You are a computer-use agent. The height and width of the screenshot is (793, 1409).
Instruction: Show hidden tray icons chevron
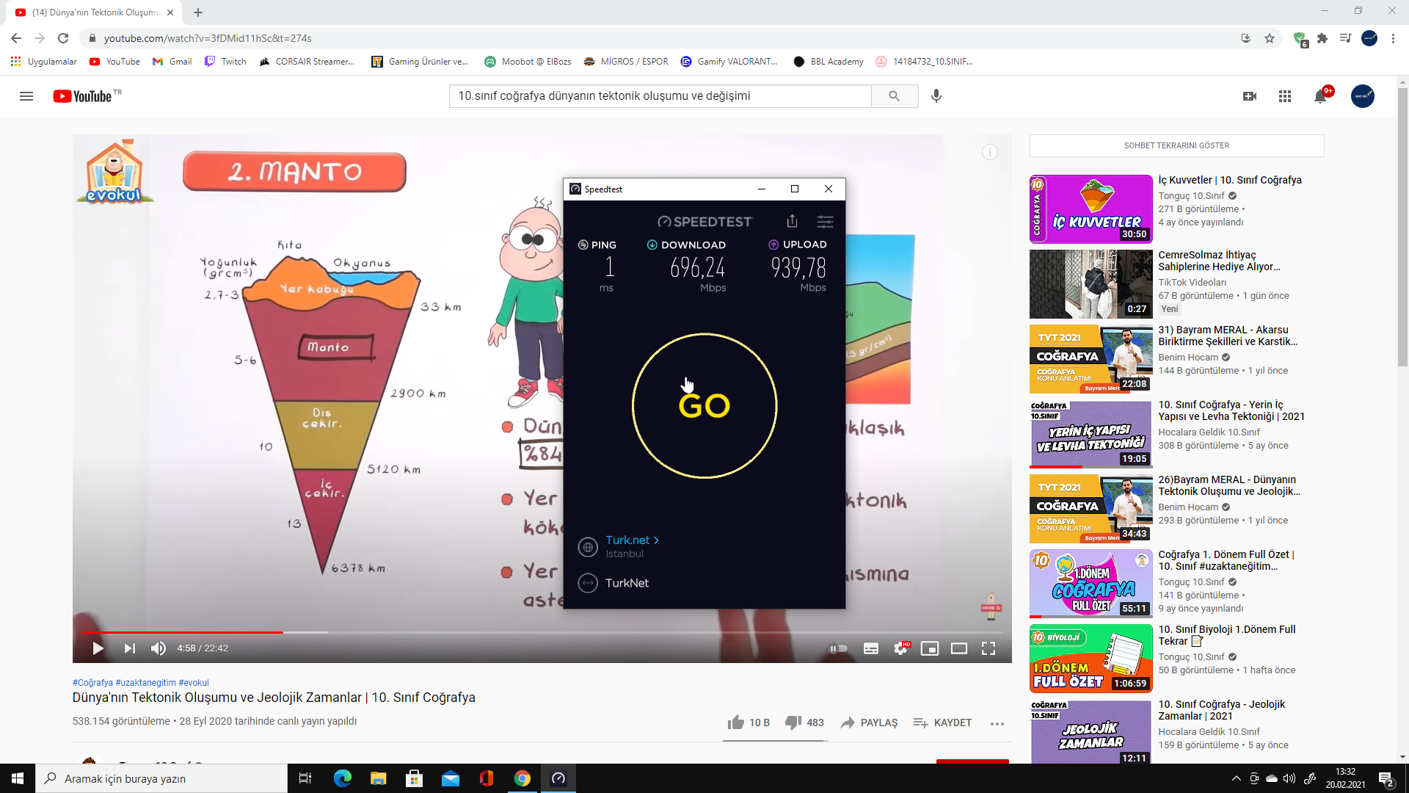pos(1237,778)
